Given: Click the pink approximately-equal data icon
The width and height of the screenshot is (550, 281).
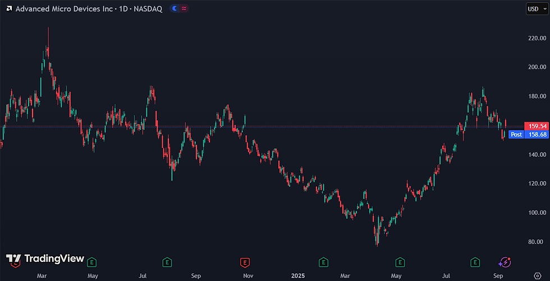Looking at the screenshot, I should [x=184, y=9].
